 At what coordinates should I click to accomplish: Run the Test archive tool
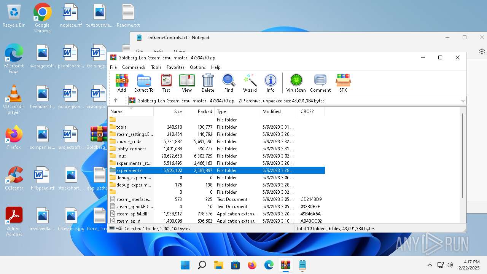(x=166, y=83)
